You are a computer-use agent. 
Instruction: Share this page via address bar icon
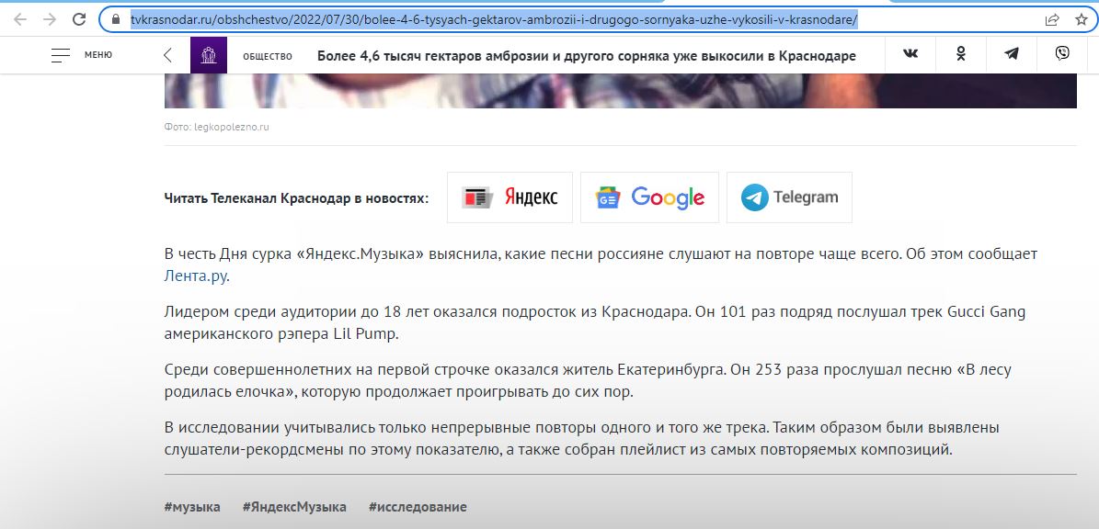pyautogui.click(x=1052, y=19)
